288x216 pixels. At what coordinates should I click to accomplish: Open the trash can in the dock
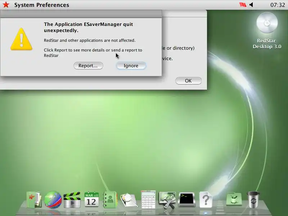coord(253,200)
